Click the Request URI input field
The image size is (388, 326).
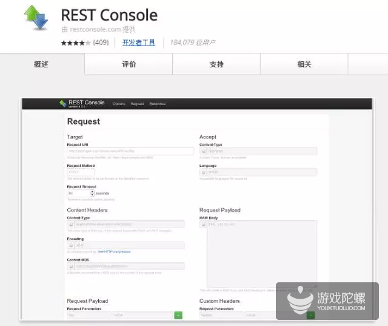130,151
